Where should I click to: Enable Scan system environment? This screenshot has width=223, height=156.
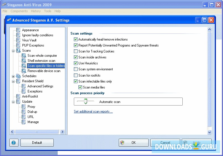point(76,69)
